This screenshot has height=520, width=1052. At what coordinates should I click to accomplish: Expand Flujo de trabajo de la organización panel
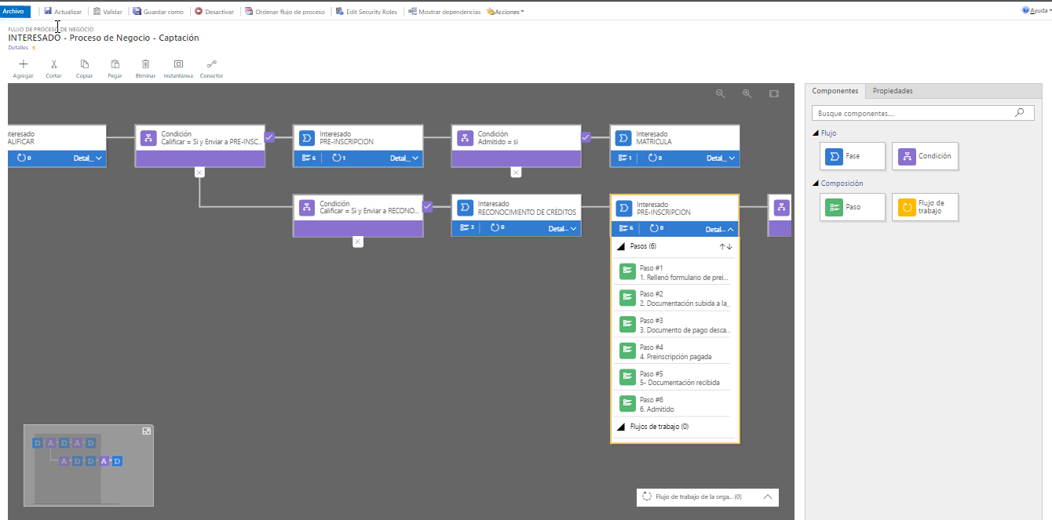tap(767, 496)
